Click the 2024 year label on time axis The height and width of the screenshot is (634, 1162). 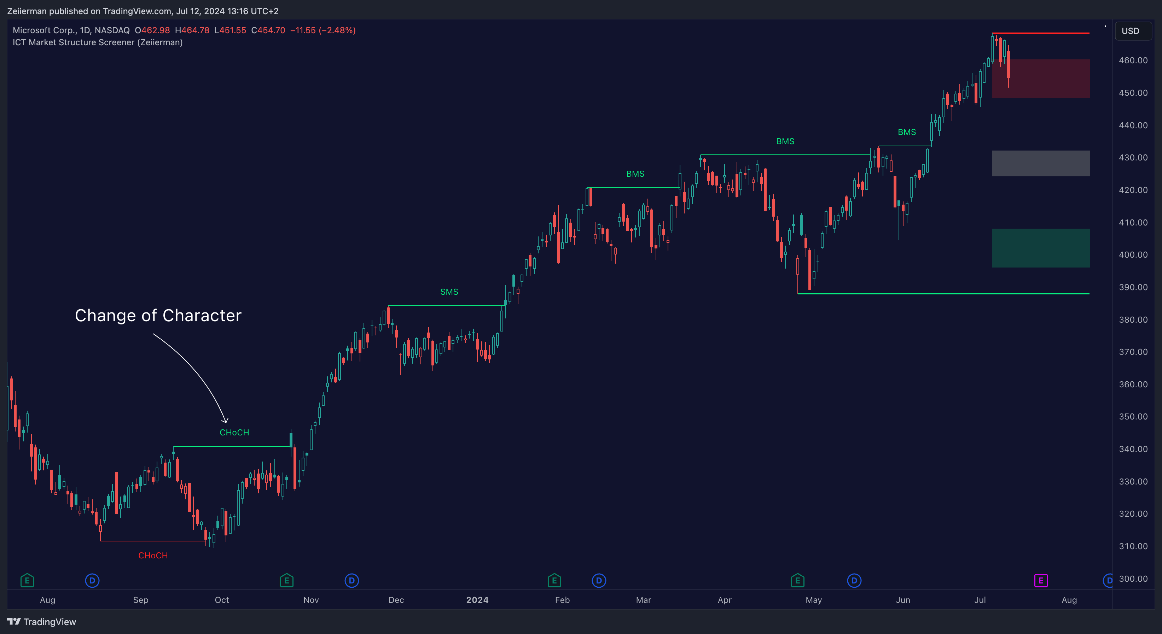point(477,600)
